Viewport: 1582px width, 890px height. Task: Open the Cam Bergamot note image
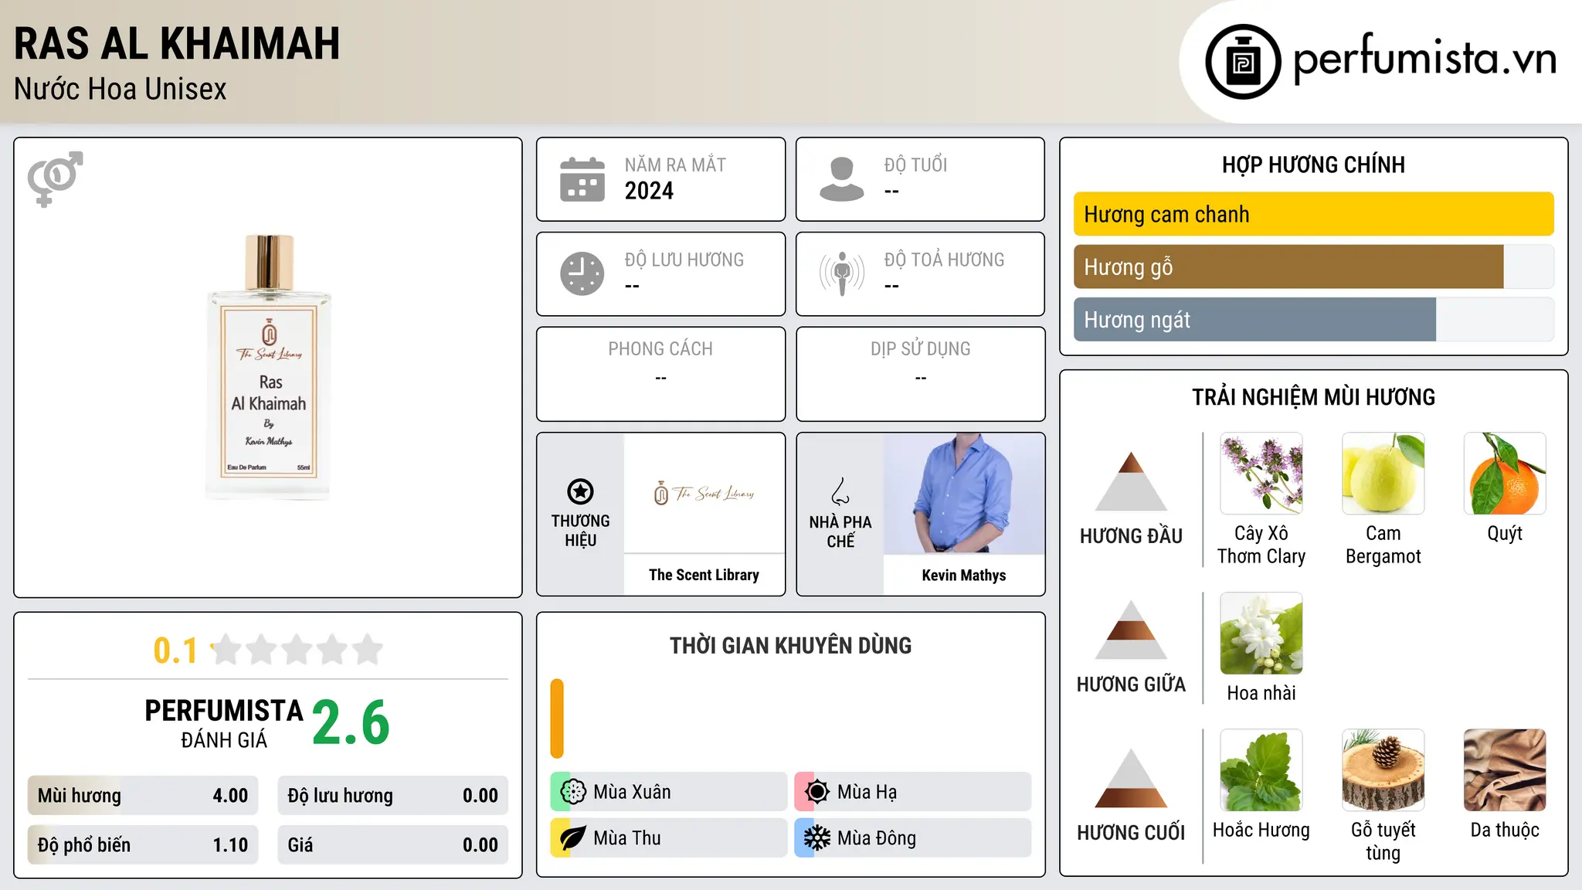click(1383, 474)
